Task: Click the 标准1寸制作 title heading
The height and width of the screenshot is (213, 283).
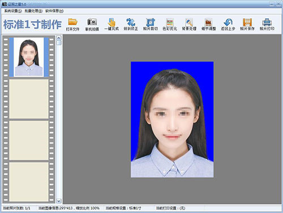Action: point(32,24)
